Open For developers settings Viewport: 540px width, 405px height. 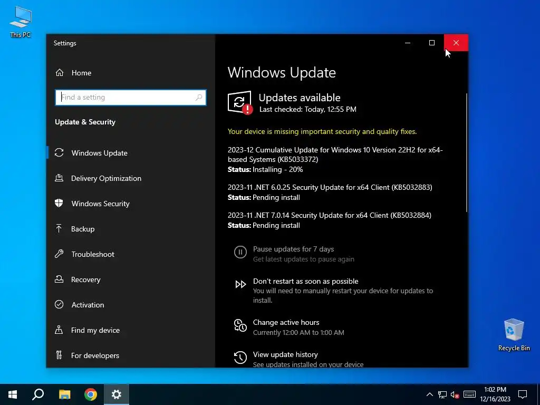131,355
